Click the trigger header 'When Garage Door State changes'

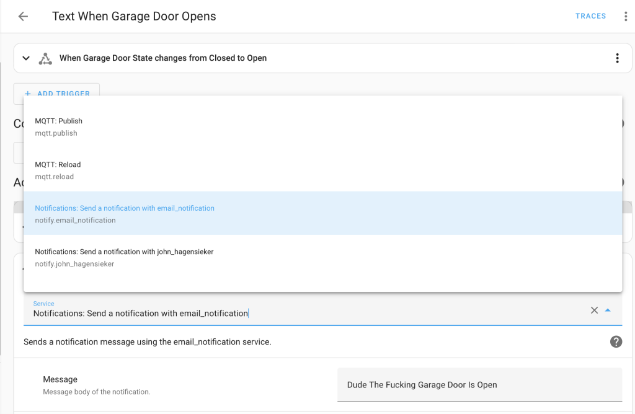162,58
